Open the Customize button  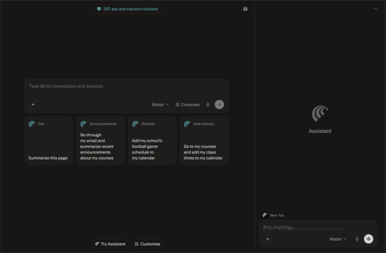[x=147, y=244]
